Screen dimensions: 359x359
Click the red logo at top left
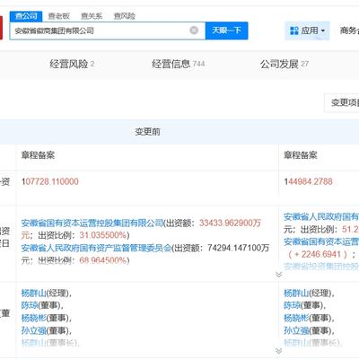point(1,28)
